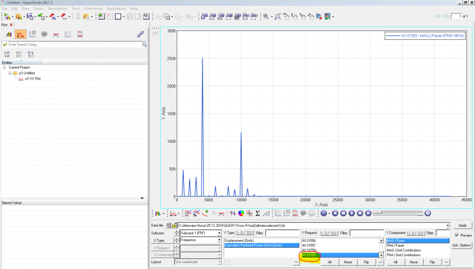Viewport: 475px width, 269px height.
Task: Toggle the checkbox next to the Layout dropdown
Action: [227, 262]
